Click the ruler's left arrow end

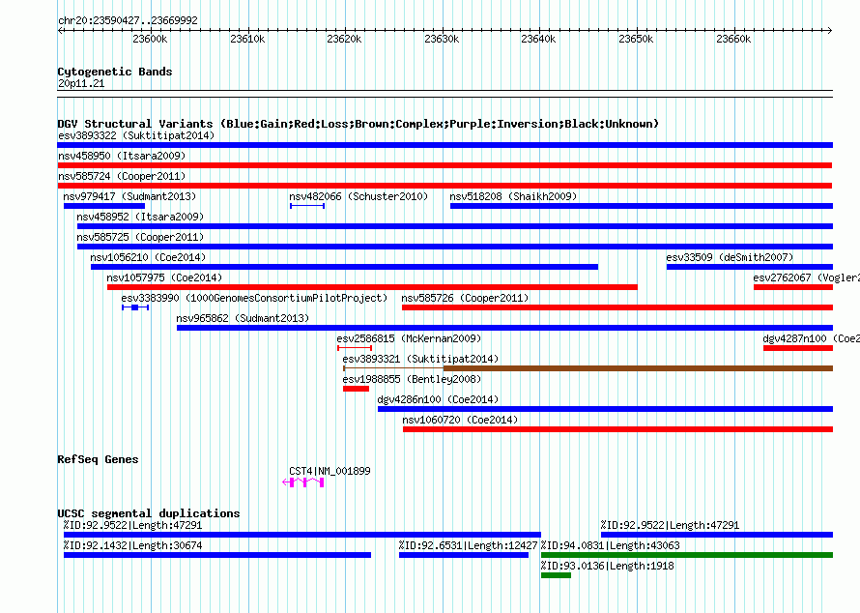coord(60,30)
